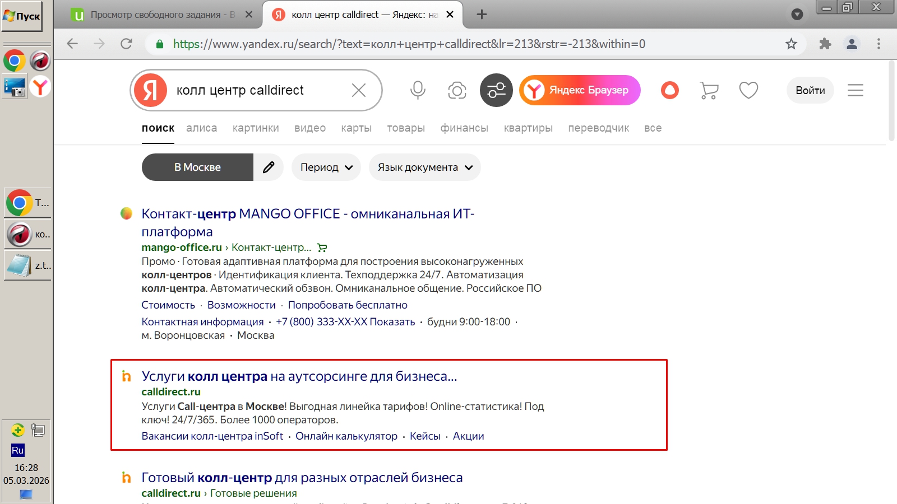897x504 pixels.
Task: Open the shopping cart icon
Action: [709, 90]
